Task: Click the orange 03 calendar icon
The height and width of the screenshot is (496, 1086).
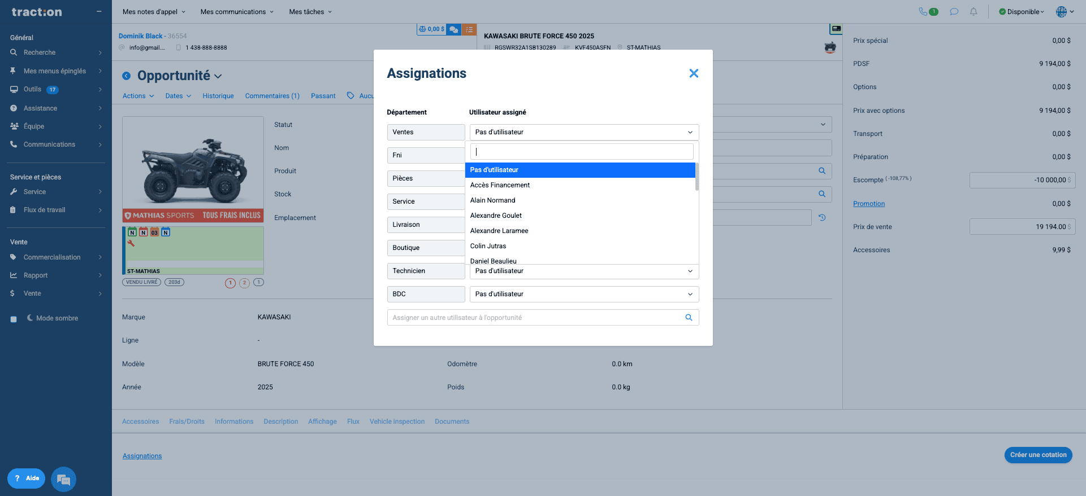Action: tap(154, 232)
